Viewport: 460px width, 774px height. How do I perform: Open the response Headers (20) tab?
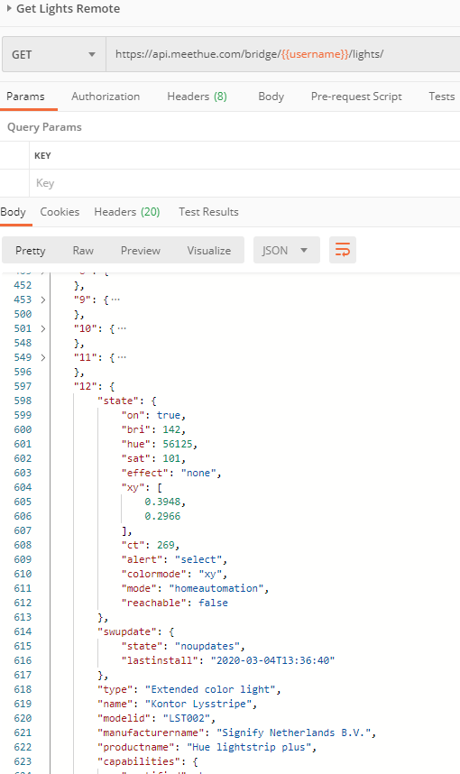point(127,212)
